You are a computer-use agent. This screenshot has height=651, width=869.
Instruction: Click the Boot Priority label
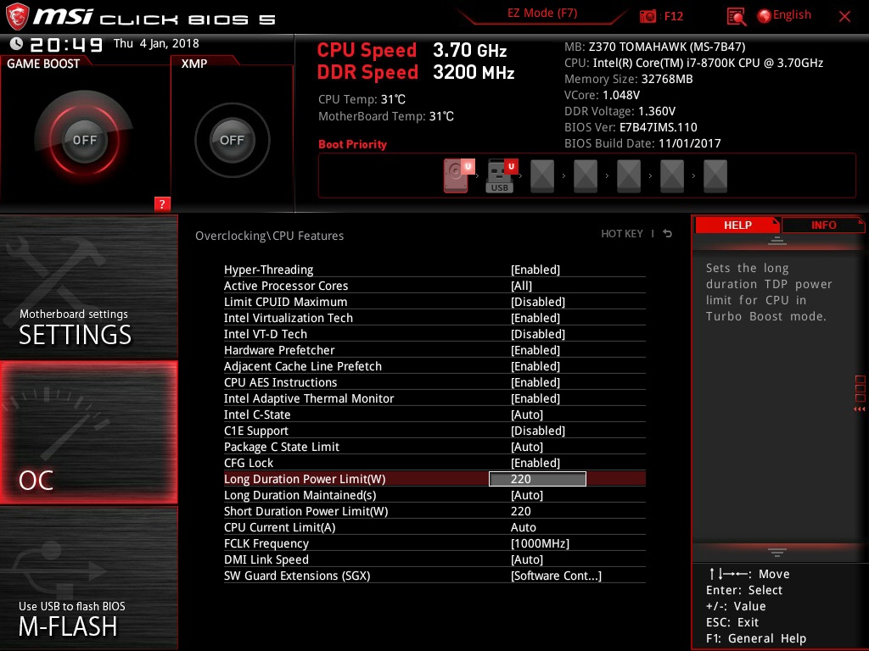(352, 144)
